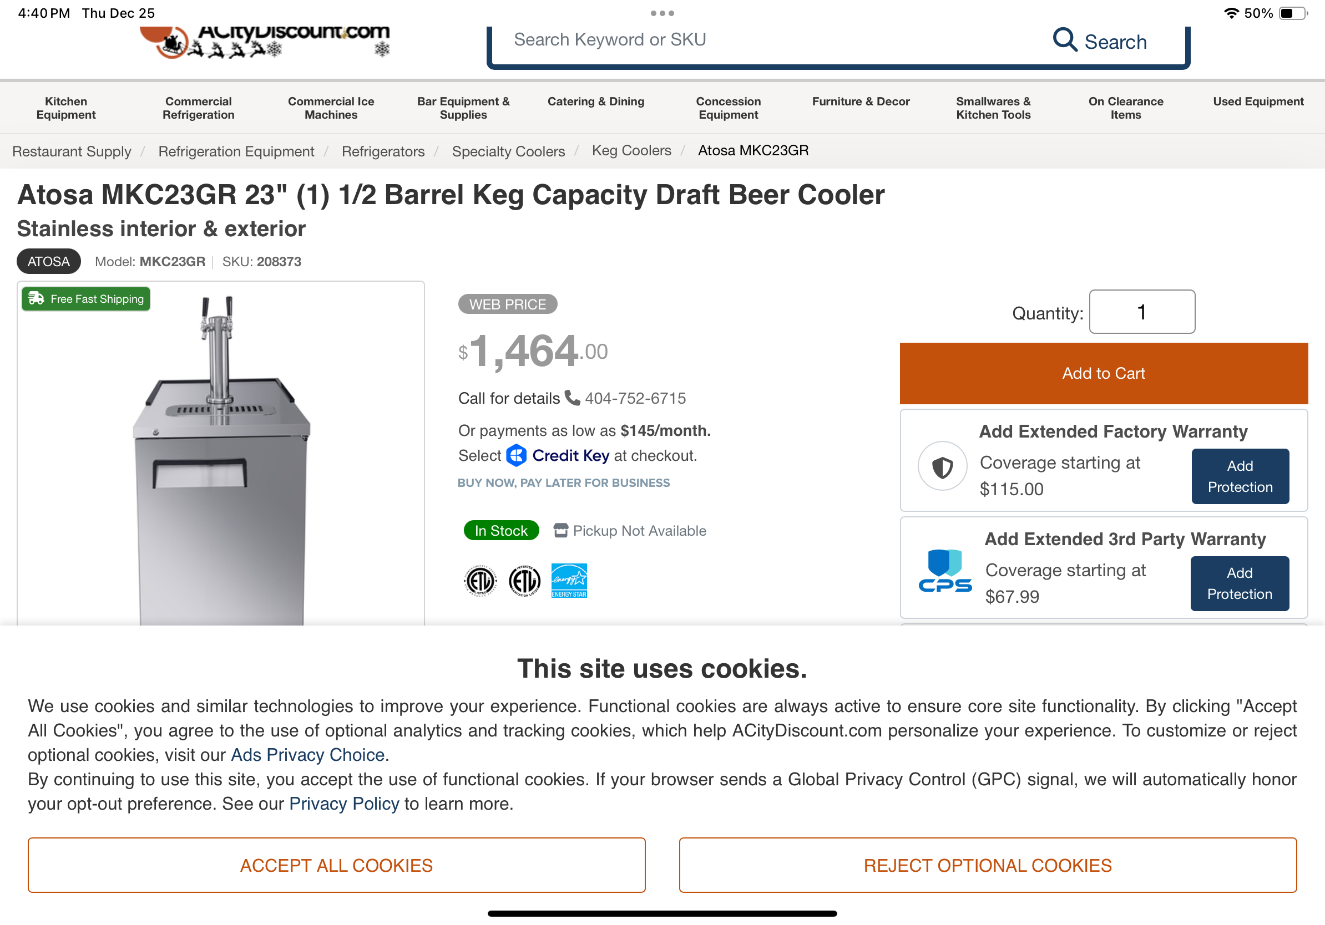Click the Quantity input field
This screenshot has height=925, width=1325.
coord(1141,312)
